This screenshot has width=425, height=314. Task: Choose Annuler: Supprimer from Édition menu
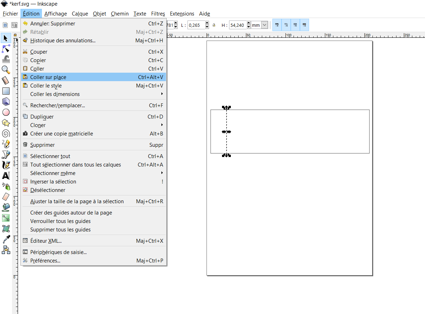93,24
